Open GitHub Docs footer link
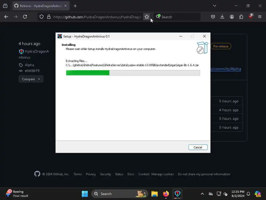 131,174
